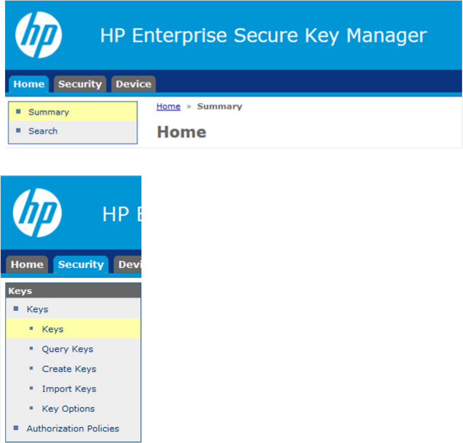
Task: Open the Device tab in upper navigation
Action: 133,84
